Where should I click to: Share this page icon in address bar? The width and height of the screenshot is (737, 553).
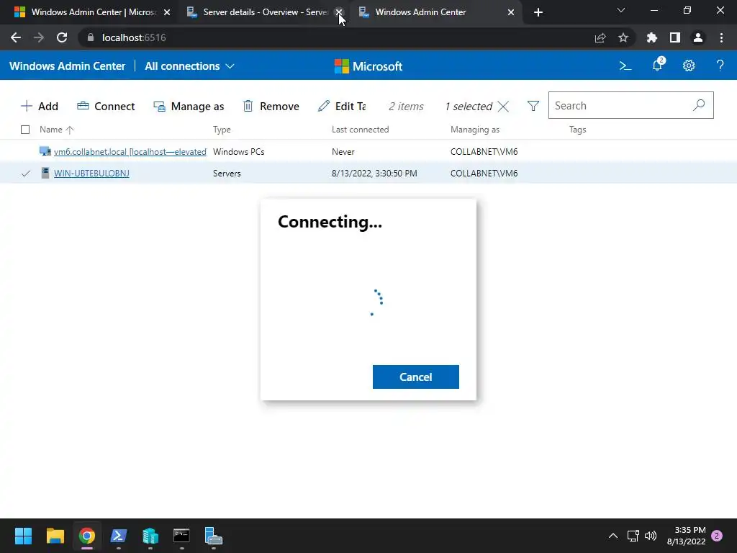click(x=600, y=38)
